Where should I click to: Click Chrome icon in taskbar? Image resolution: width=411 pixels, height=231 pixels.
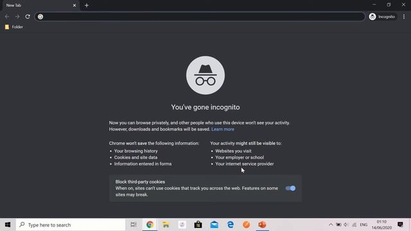[x=150, y=225]
